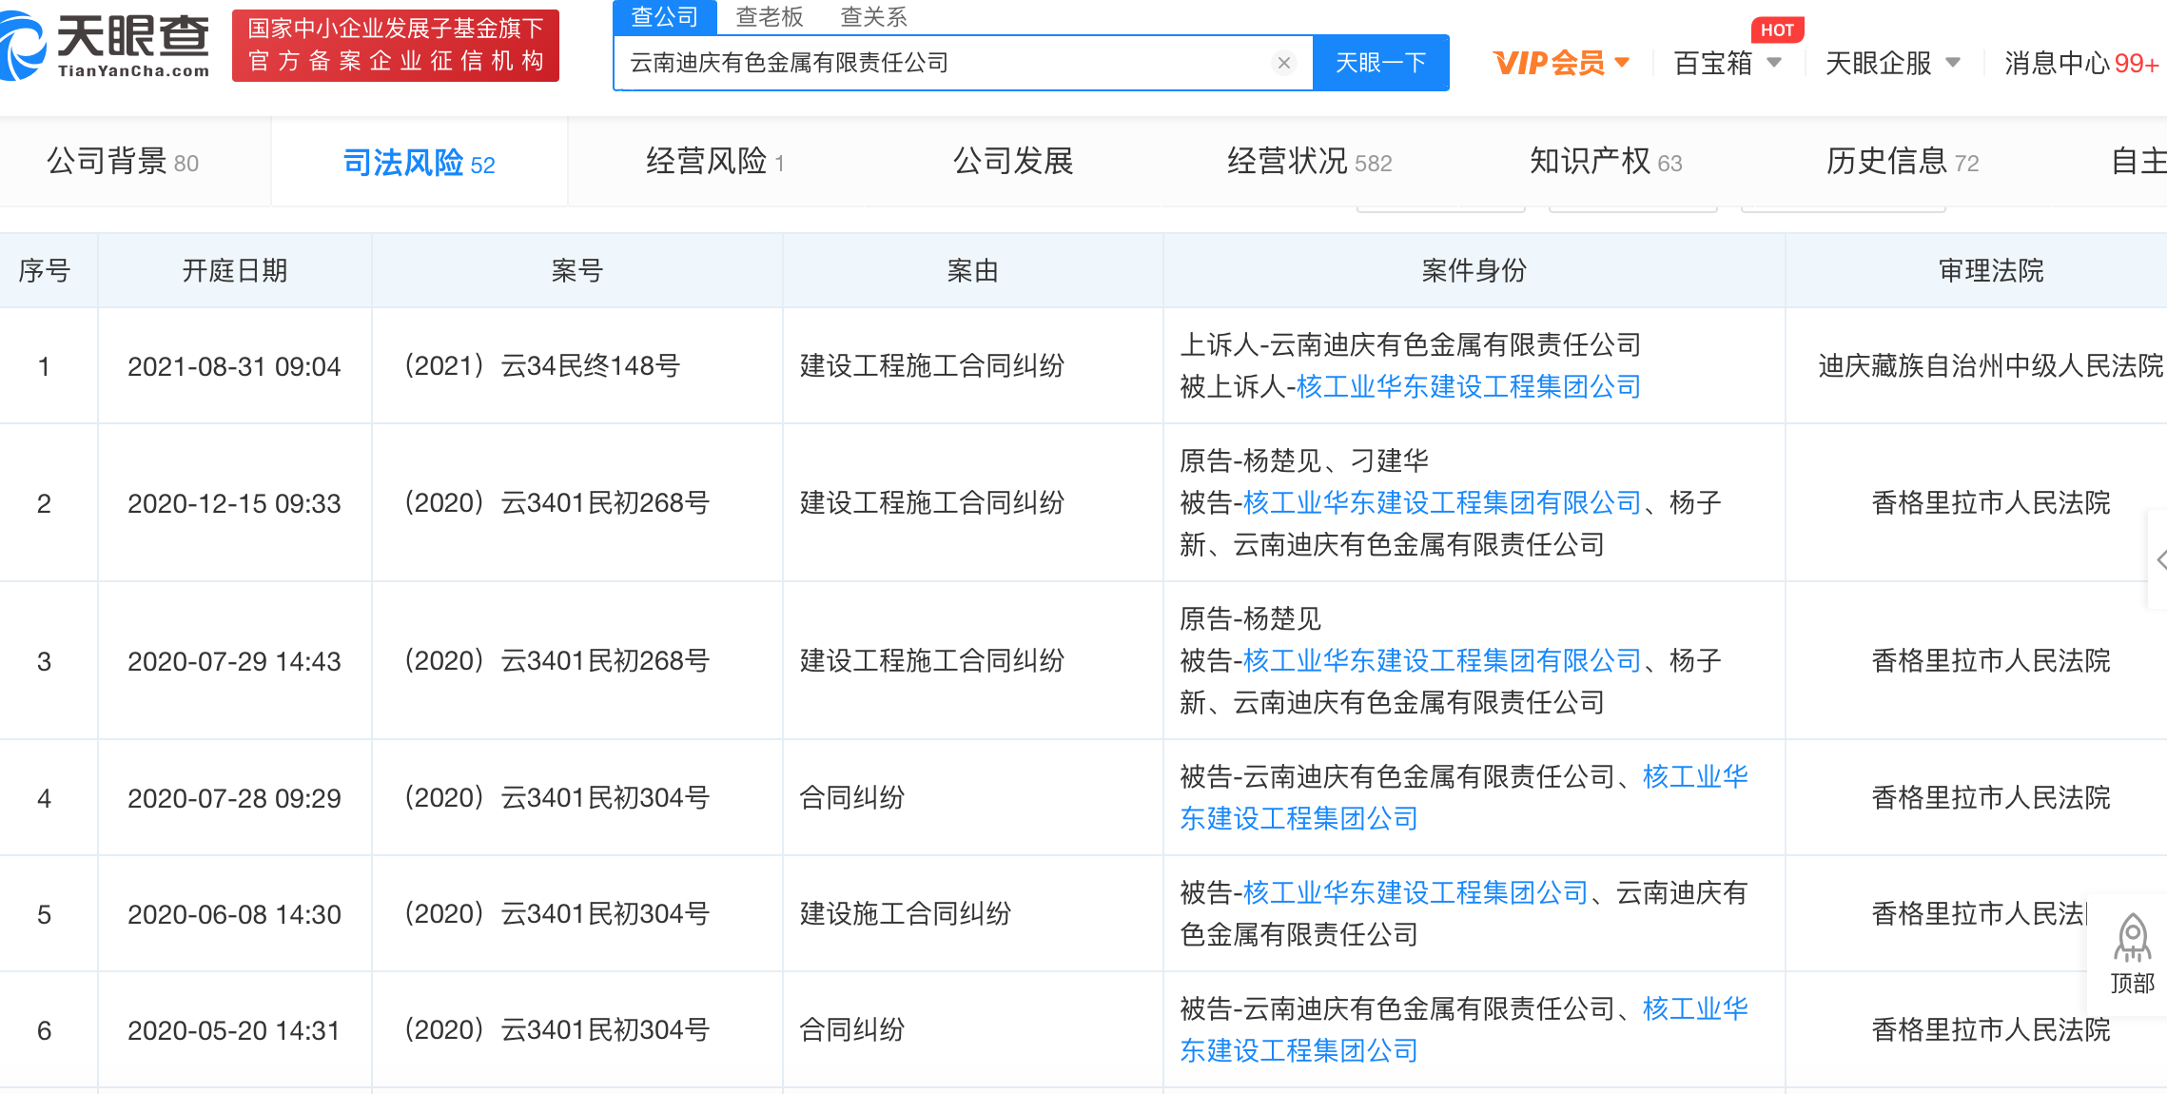Open the VIP会员 dropdown

1560,63
